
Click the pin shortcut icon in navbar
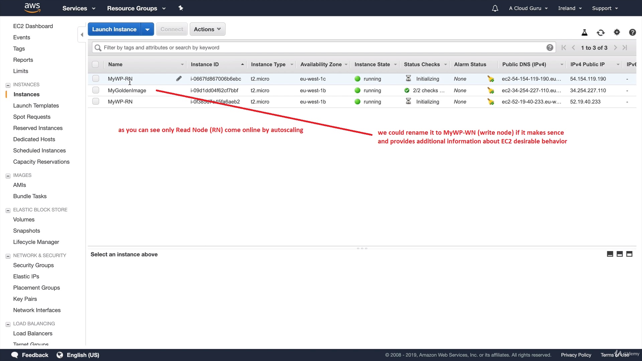(181, 8)
